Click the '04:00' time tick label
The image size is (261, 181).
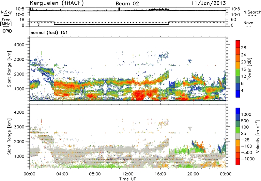coord(62,174)
